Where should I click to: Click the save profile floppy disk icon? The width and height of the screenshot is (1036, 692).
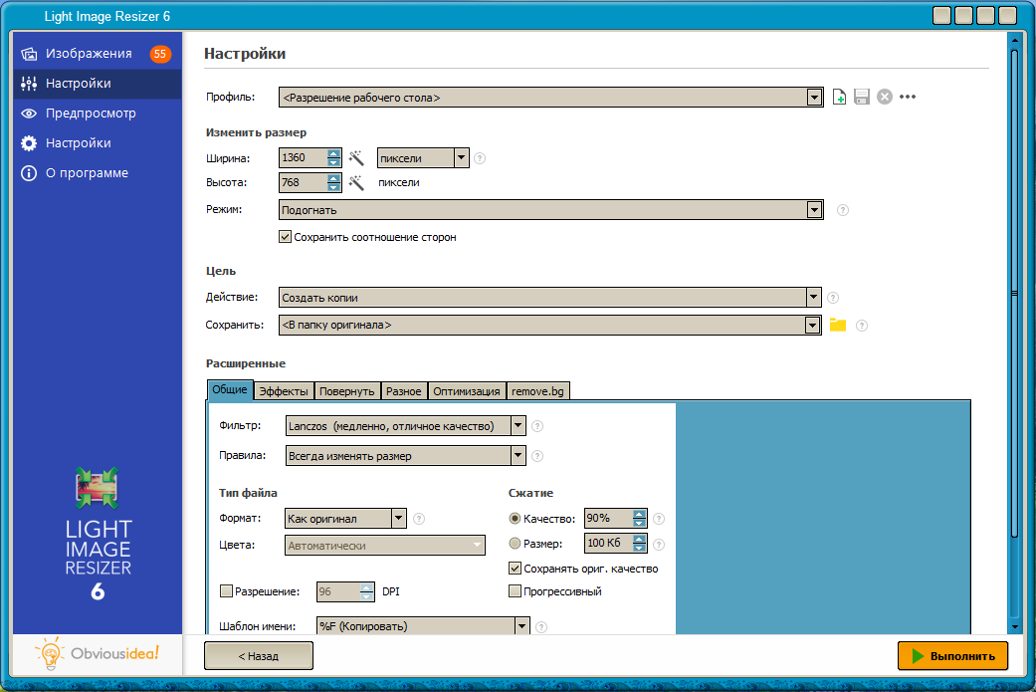pos(862,98)
